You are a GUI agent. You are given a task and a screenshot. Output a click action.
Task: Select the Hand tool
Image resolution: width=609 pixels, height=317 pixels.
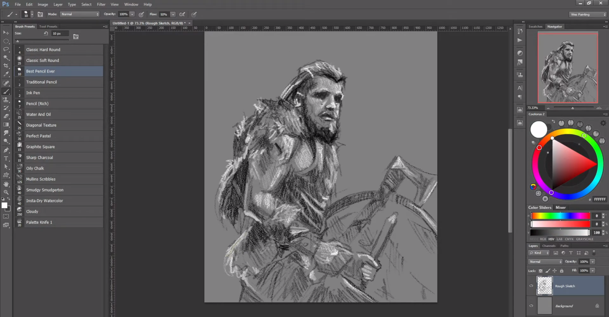pyautogui.click(x=6, y=184)
